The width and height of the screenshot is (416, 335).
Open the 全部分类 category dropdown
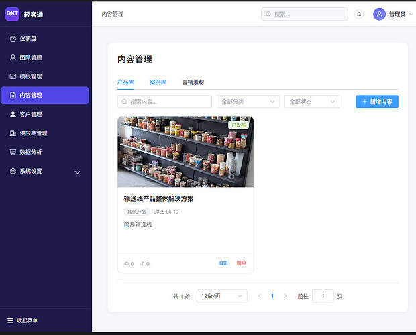[x=248, y=102]
